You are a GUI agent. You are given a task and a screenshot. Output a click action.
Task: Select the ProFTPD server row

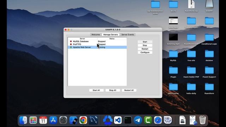click(97, 44)
